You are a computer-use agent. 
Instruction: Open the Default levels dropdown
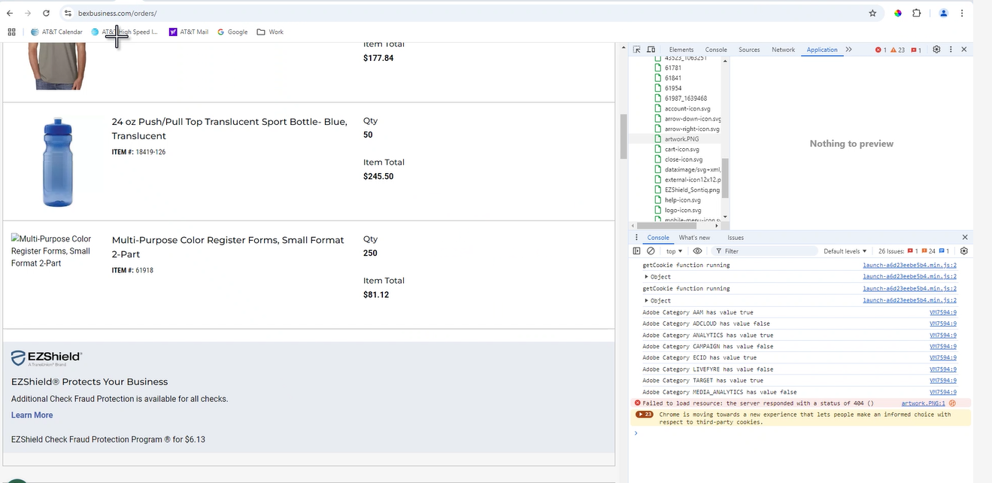(x=845, y=251)
